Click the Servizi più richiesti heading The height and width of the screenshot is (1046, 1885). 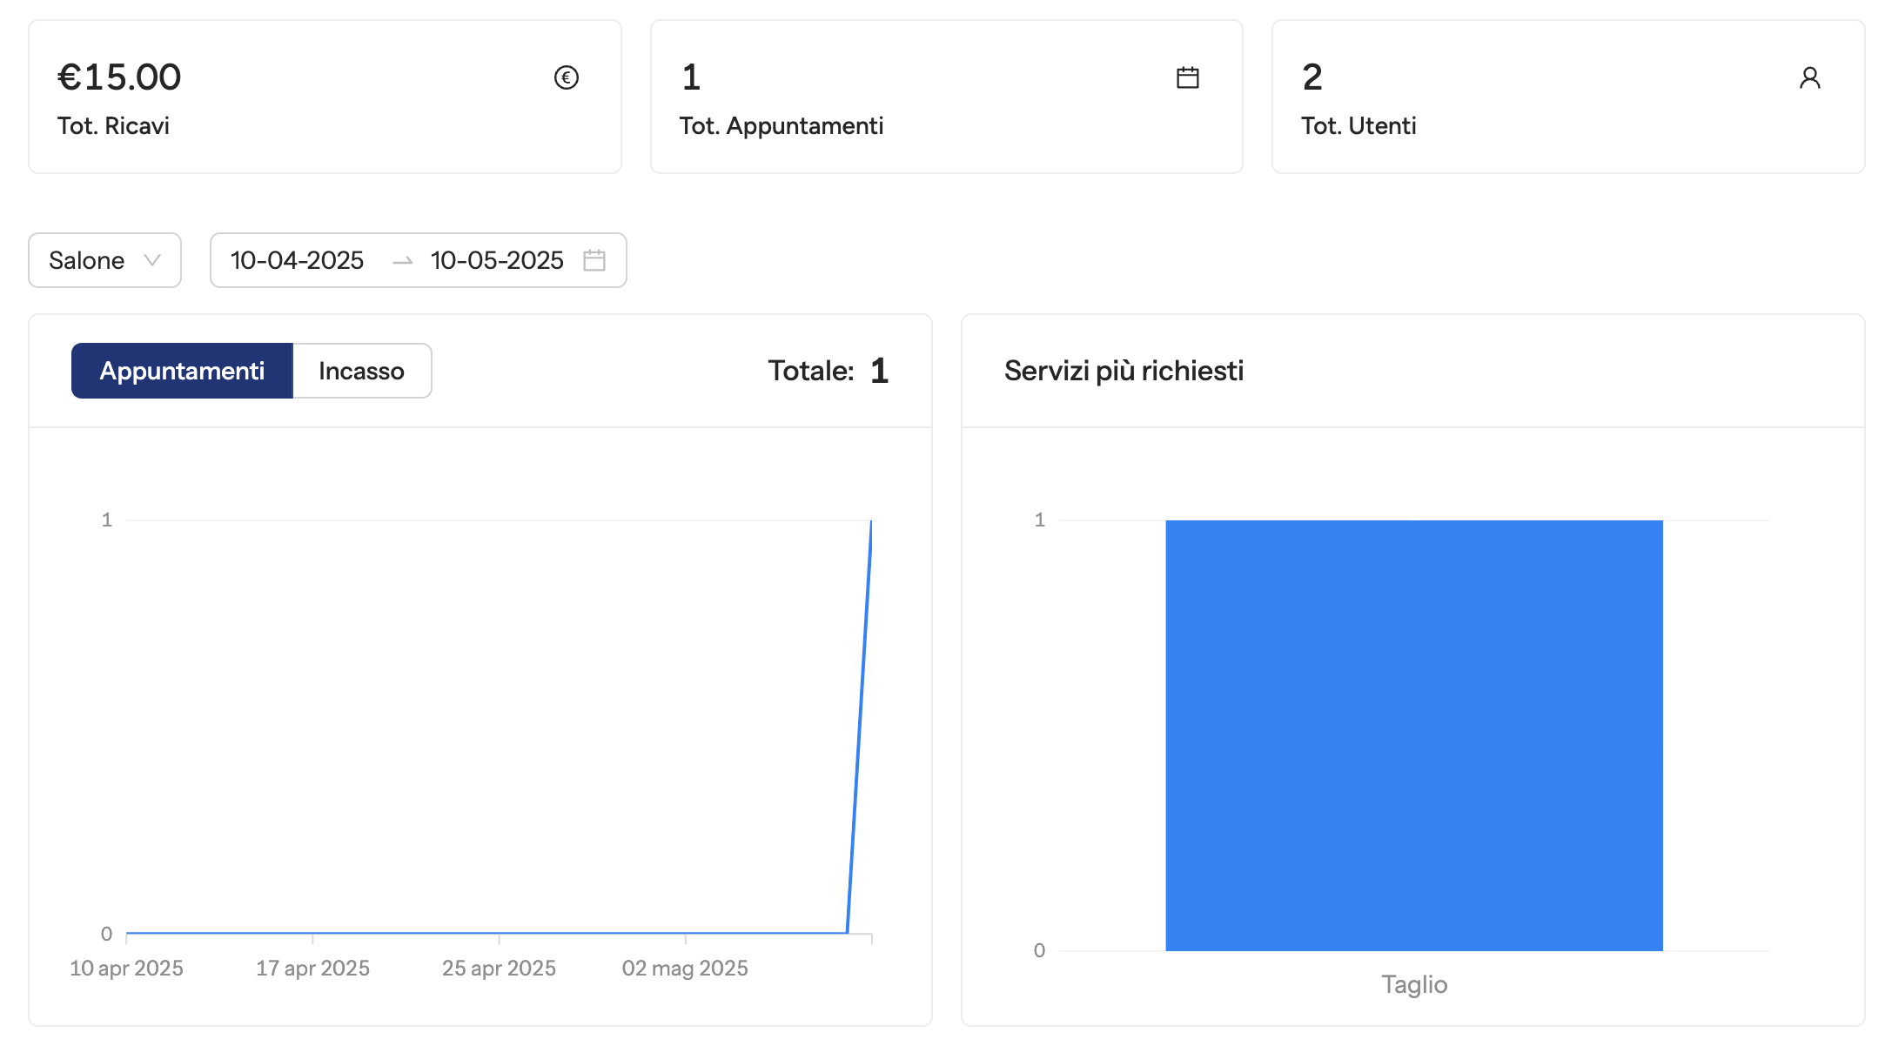click(1124, 370)
